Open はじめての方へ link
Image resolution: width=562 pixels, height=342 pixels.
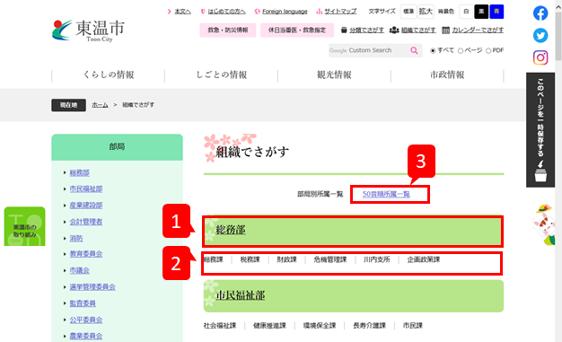(x=226, y=12)
